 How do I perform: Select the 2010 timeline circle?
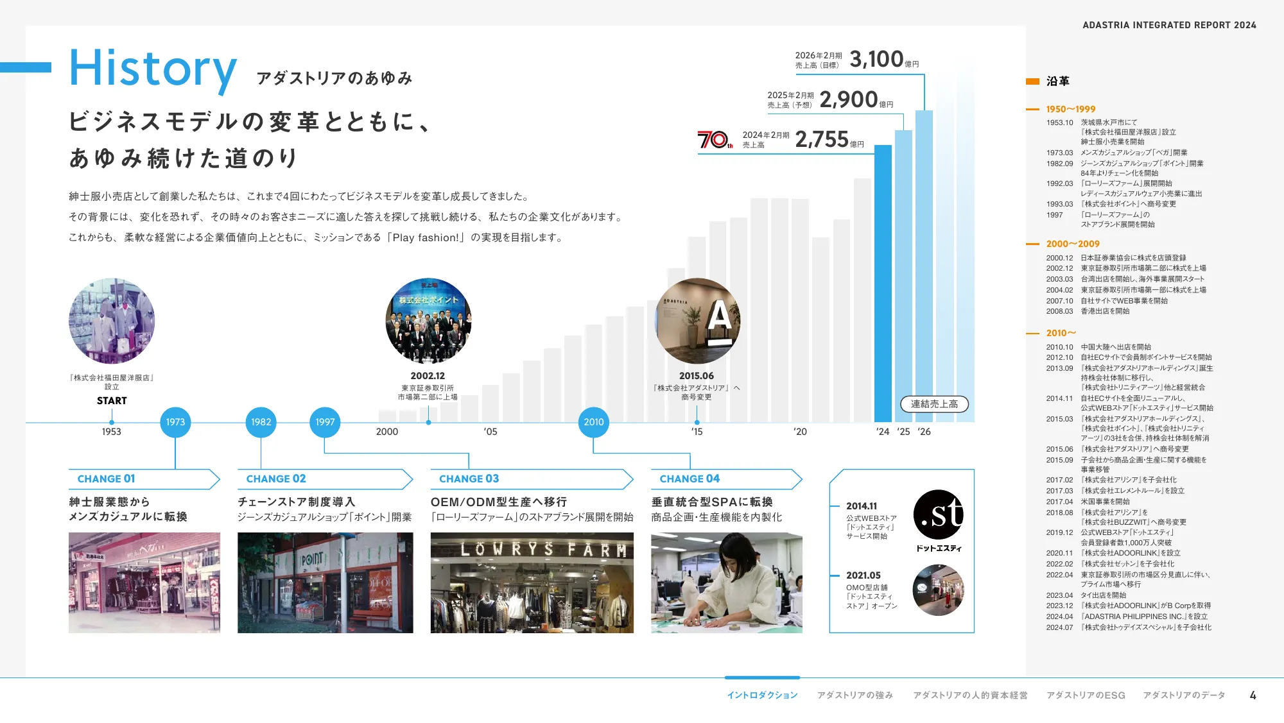593,422
